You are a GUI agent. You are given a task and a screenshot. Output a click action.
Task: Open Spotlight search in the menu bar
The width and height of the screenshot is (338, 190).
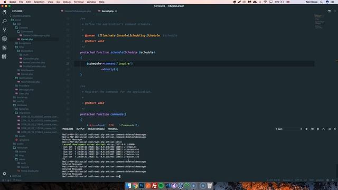coord(322,2)
